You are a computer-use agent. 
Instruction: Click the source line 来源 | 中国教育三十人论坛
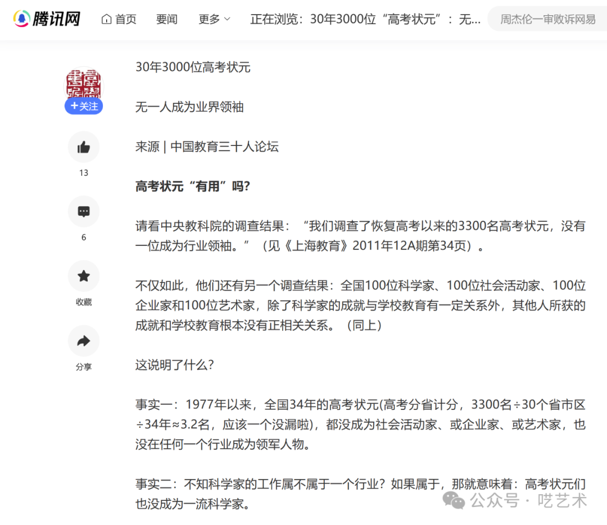click(x=207, y=147)
